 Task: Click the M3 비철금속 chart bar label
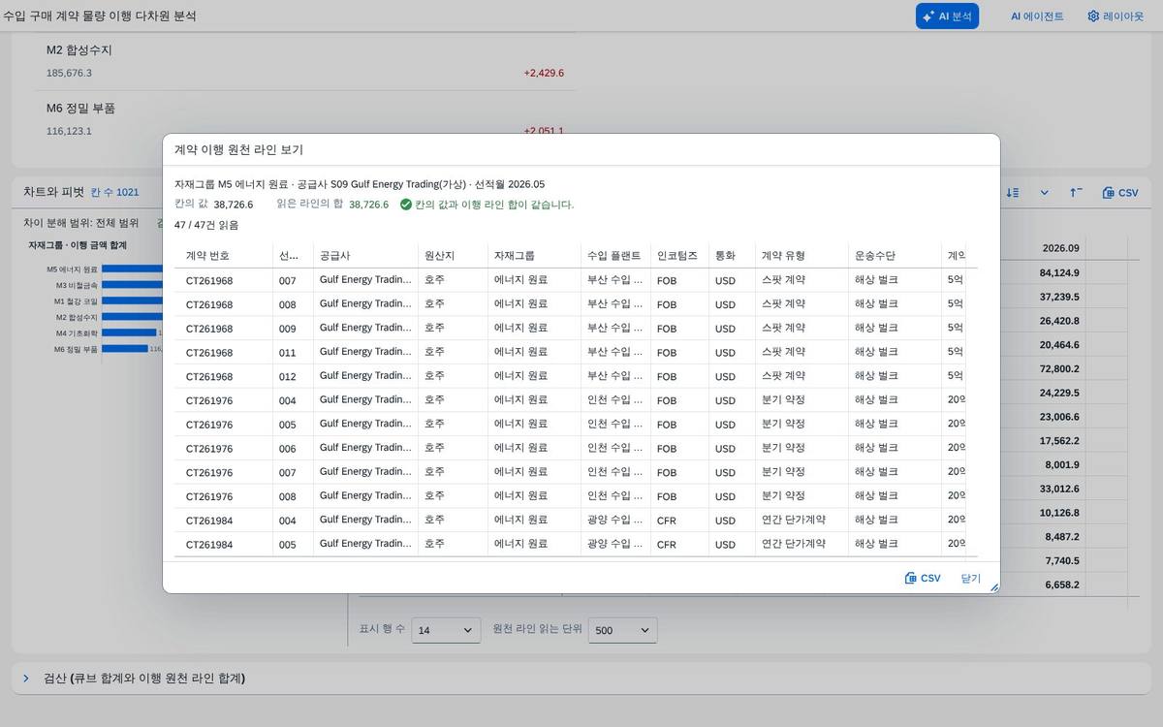(77, 285)
